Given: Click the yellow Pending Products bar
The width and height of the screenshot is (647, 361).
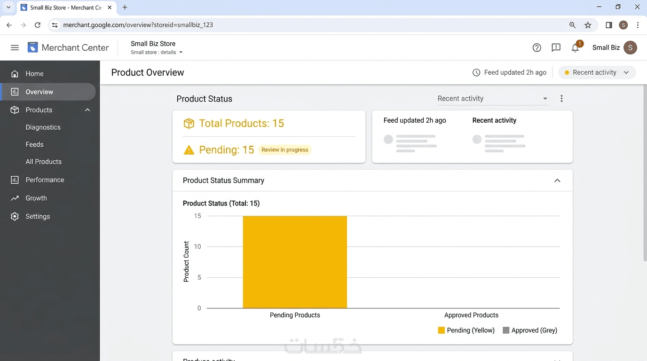Looking at the screenshot, I should [x=295, y=262].
